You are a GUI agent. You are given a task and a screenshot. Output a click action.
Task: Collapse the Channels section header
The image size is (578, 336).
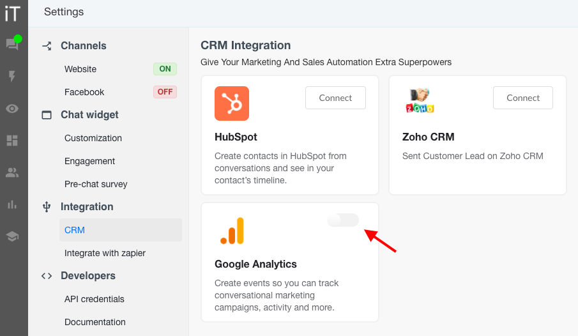click(x=83, y=46)
